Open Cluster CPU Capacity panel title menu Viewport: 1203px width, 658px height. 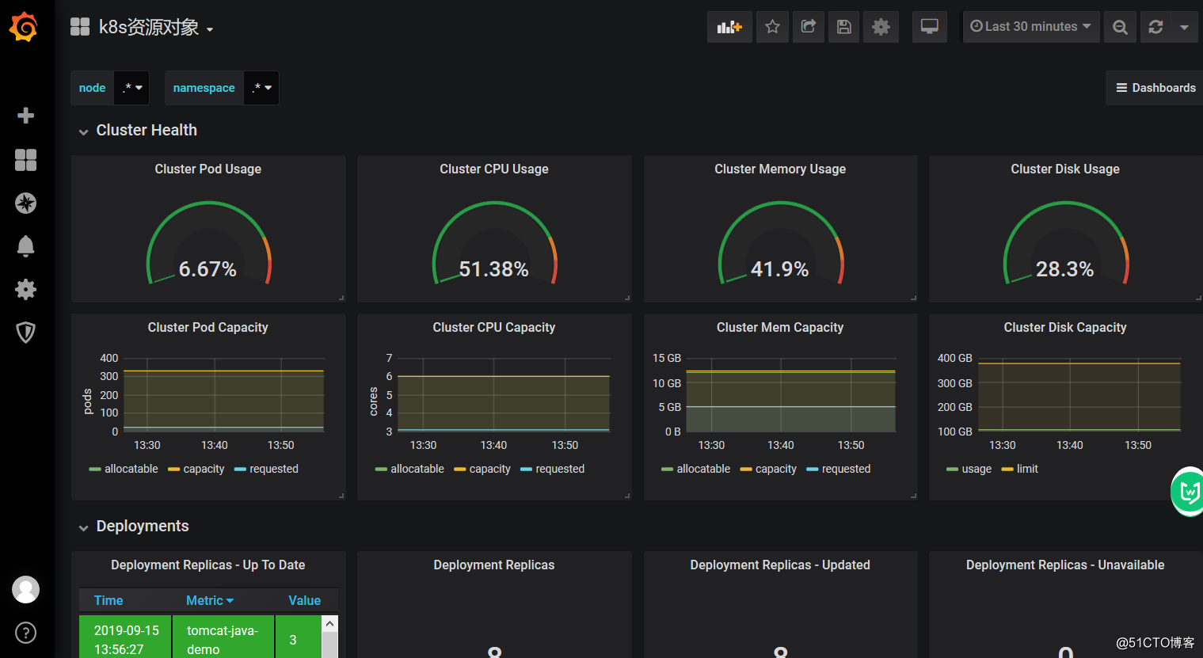[494, 328]
